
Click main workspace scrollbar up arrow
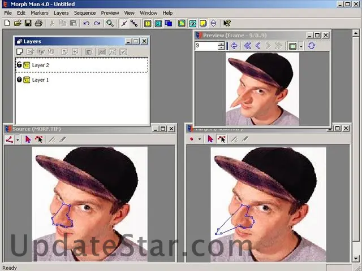(356, 33)
